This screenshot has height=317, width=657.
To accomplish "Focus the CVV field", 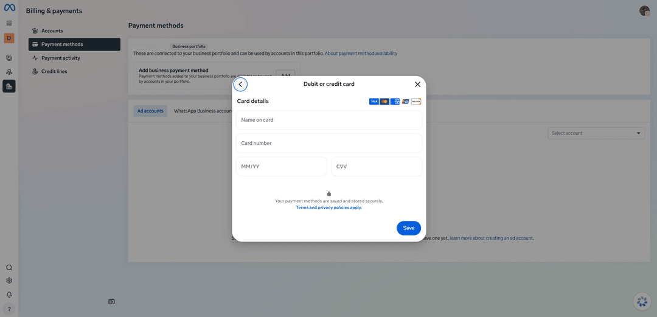I will coord(377,167).
